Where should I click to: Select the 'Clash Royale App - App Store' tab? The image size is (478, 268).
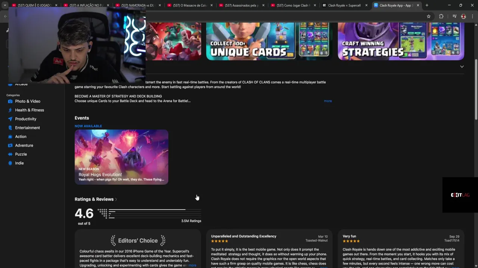click(396, 5)
